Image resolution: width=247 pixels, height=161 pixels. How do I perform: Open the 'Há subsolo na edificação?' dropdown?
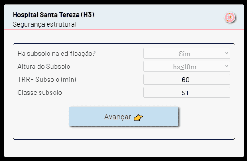click(187, 54)
